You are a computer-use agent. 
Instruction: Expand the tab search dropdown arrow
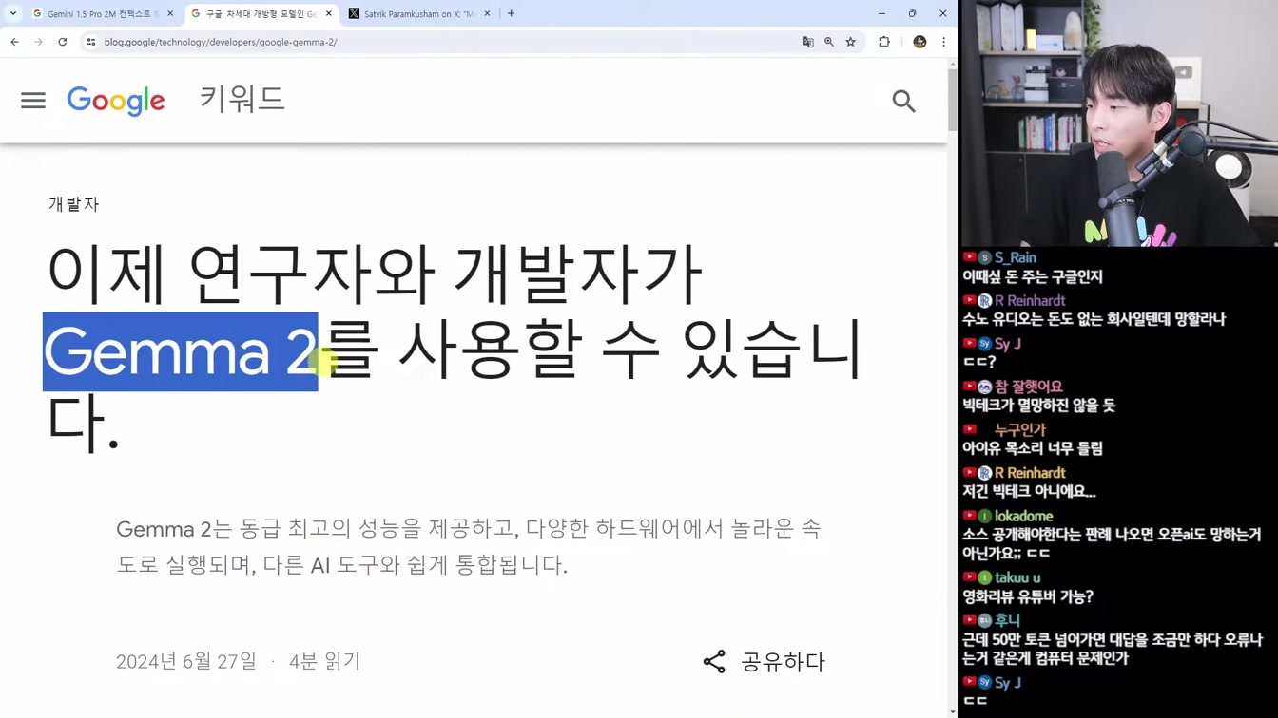(x=13, y=13)
